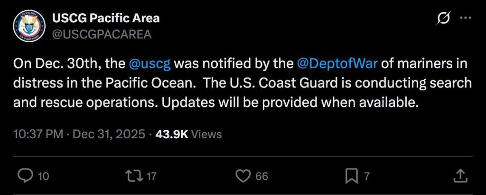Click the @USCGPACAREA handle

(x=101, y=34)
